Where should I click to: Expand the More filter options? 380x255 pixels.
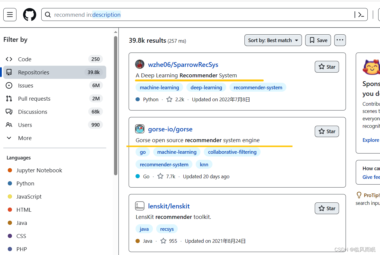pos(54,138)
